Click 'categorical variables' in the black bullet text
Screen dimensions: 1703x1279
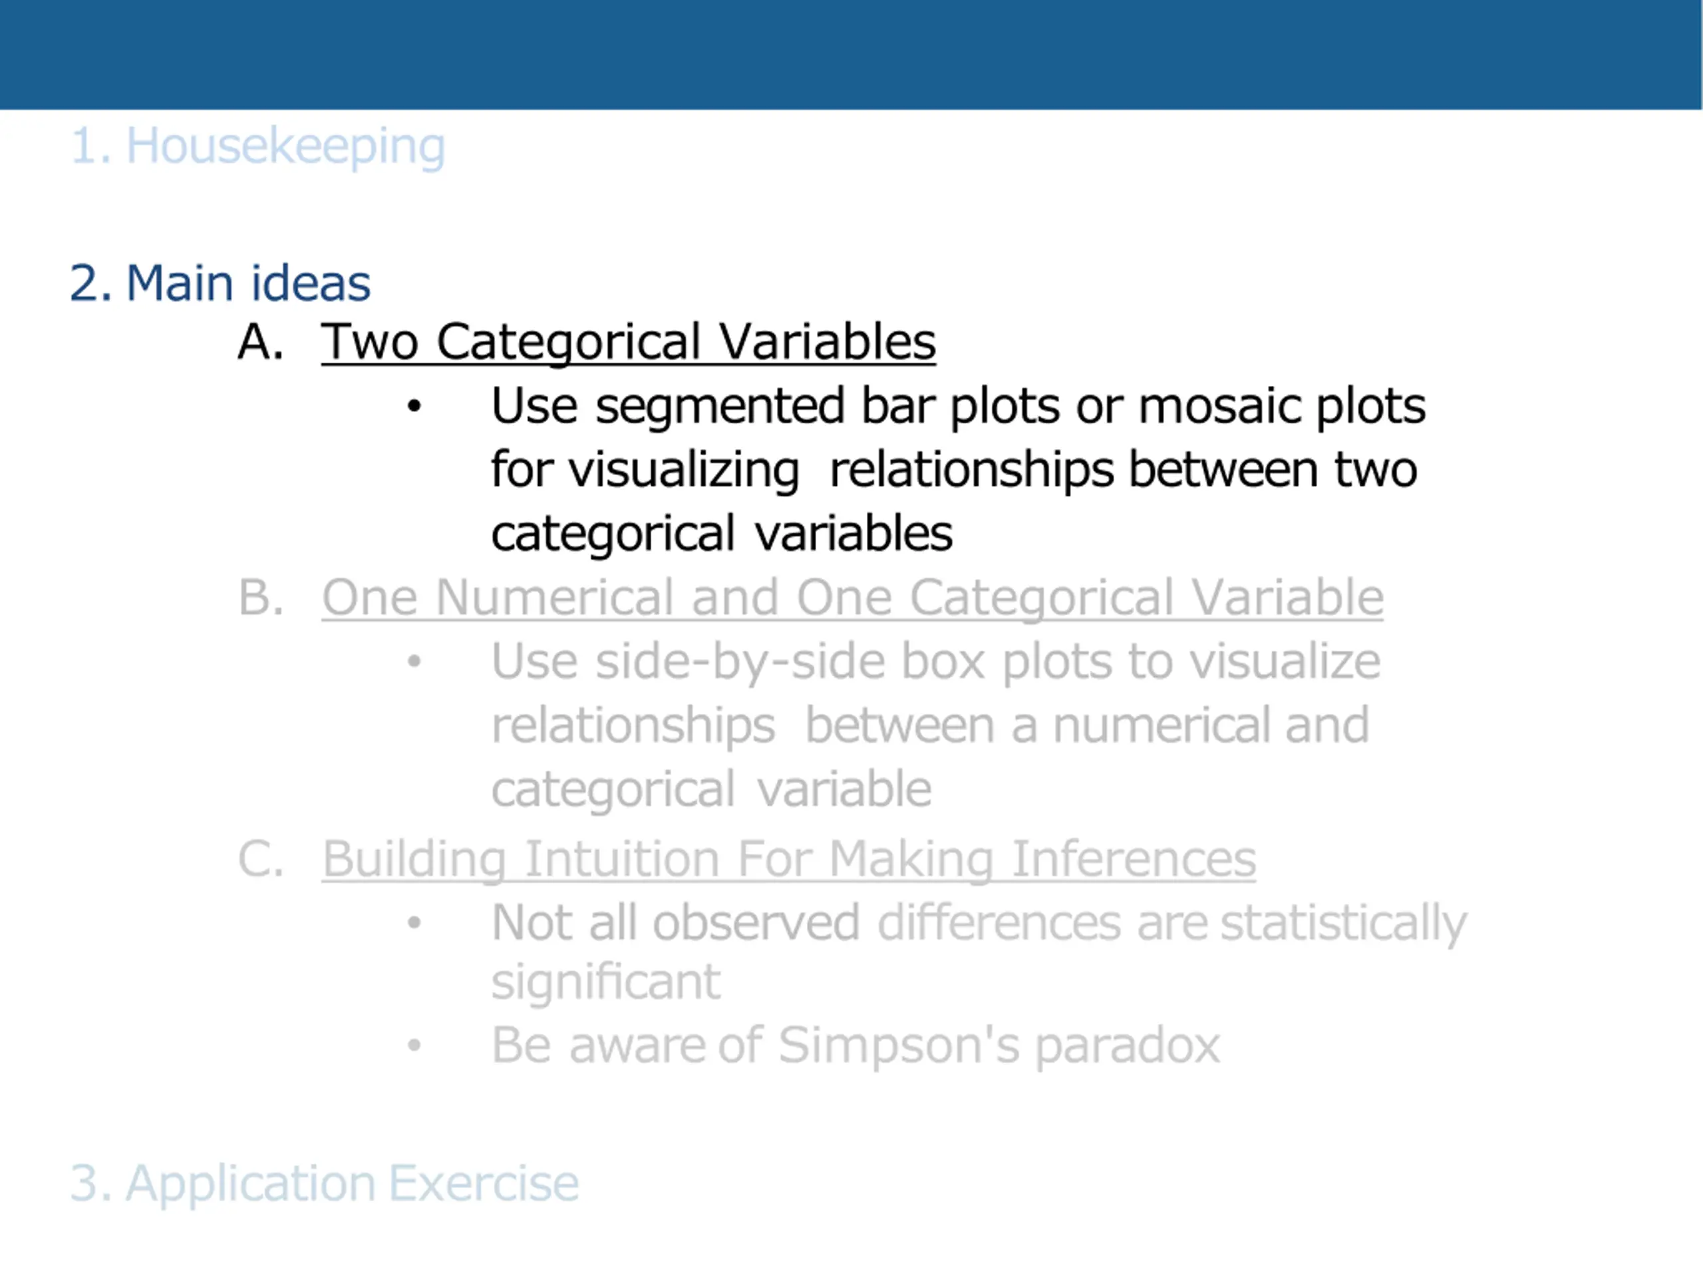point(721,534)
